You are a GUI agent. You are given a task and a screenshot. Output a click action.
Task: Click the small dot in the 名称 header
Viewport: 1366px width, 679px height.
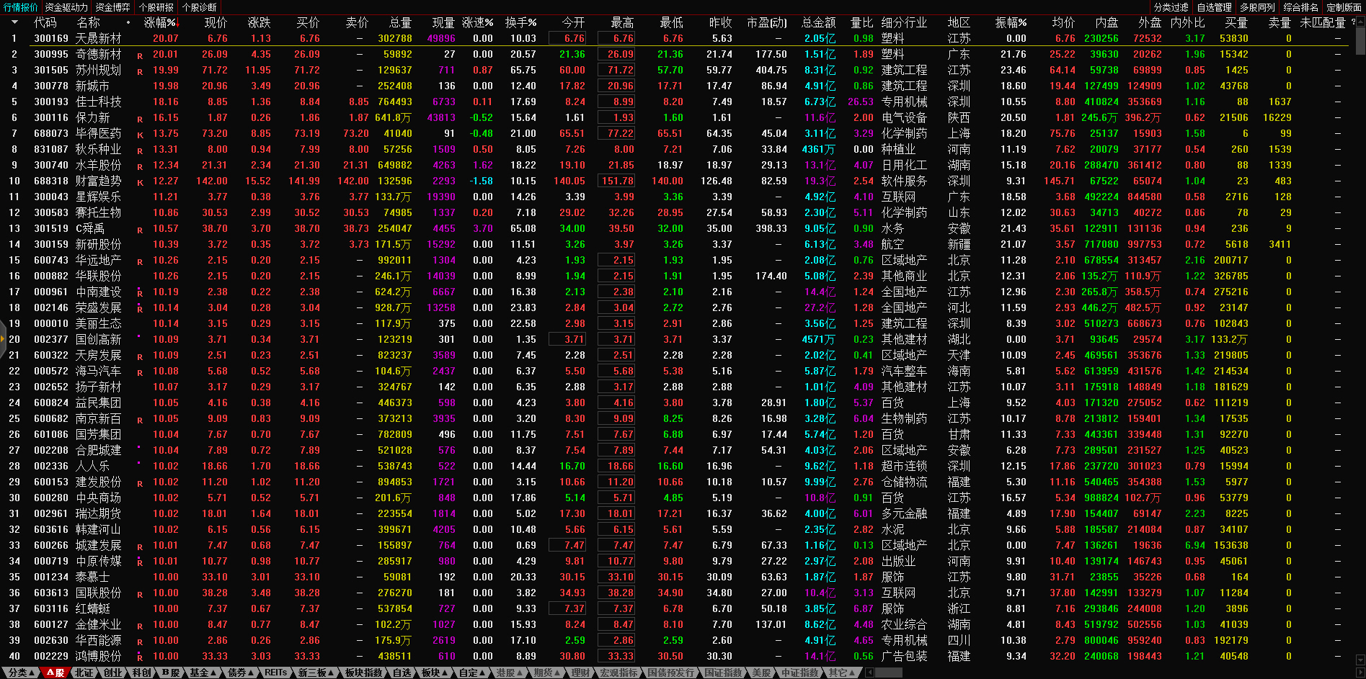point(128,22)
